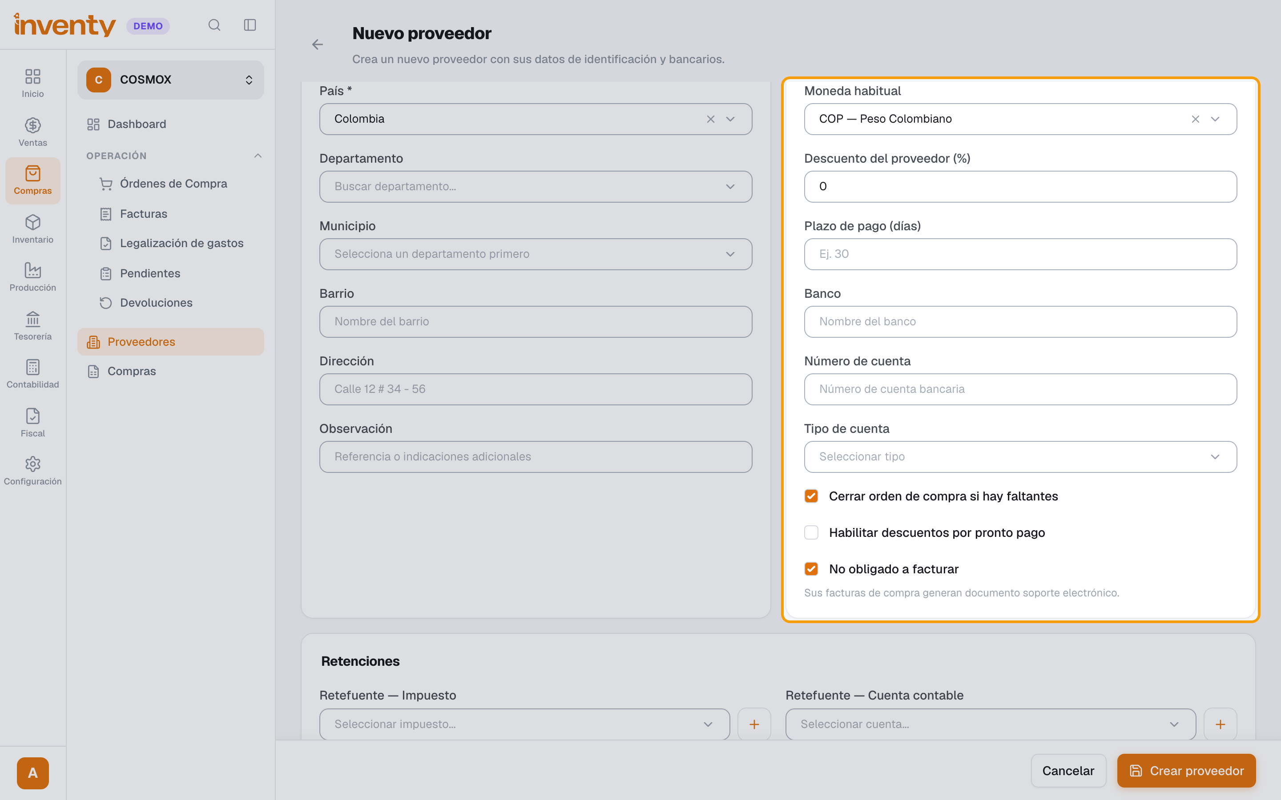Clear the Moneda habitual COP selection
The height and width of the screenshot is (800, 1281).
pos(1195,119)
